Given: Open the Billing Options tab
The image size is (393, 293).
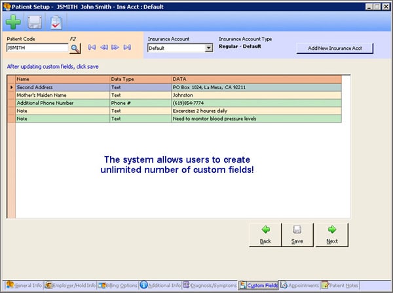Looking at the screenshot, I should tap(119, 285).
